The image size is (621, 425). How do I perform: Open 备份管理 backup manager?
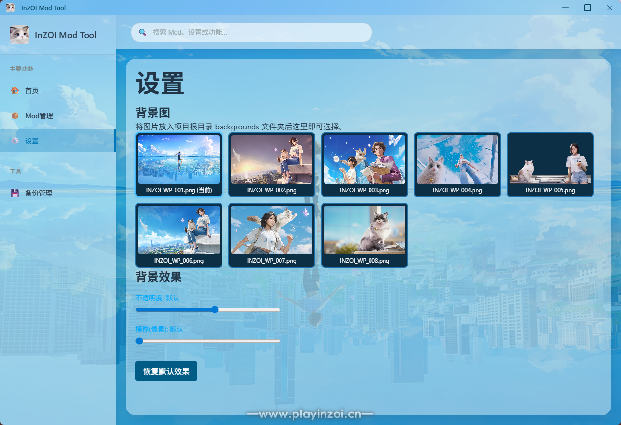coord(39,193)
